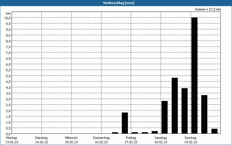The image size is (232, 145).
Task: Click the 1,8 mm bar before Freitag
Action: pyautogui.click(x=125, y=123)
